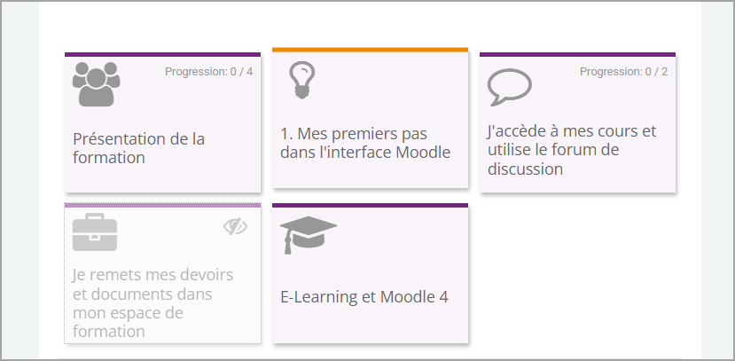Click the speech bubble forum icon
Viewport: 735px width, 361px height.
click(510, 87)
